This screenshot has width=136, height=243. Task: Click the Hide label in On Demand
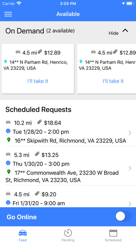coord(113,33)
